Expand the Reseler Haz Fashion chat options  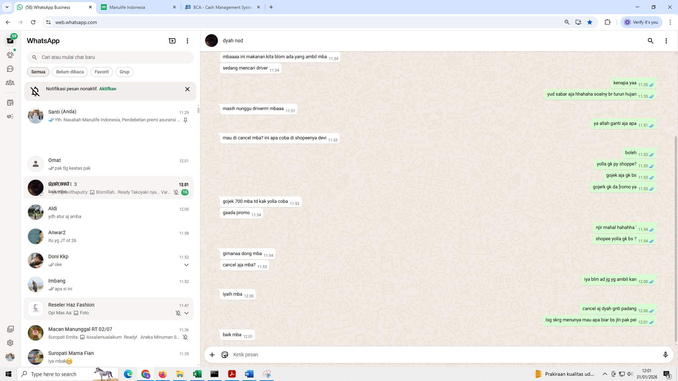point(186,313)
